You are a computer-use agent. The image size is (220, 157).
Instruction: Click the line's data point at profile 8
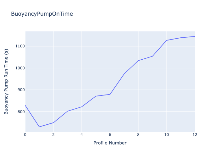138,61
